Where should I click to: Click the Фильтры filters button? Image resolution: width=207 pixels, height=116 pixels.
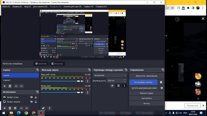click(57, 64)
